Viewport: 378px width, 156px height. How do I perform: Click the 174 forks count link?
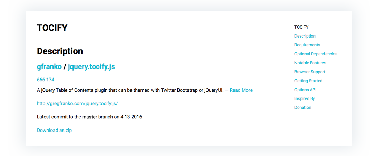click(50, 80)
